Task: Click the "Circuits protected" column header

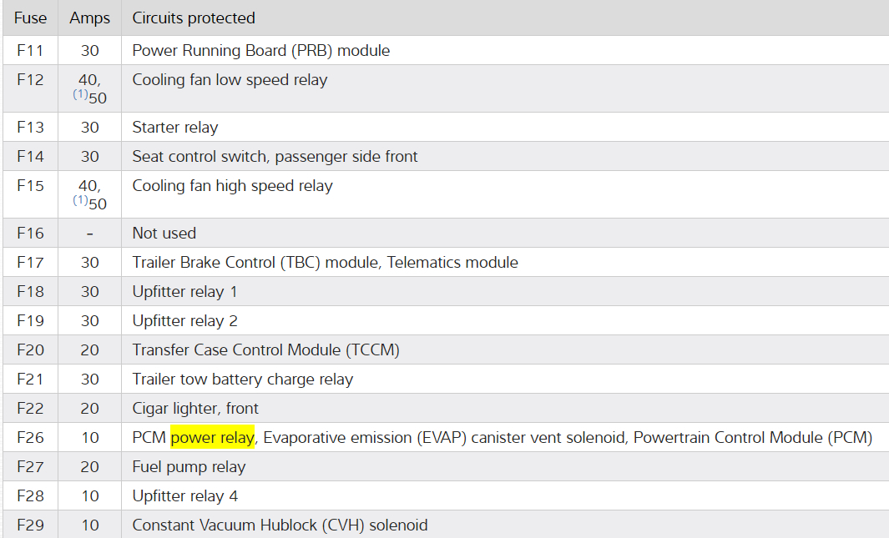Action: click(194, 18)
